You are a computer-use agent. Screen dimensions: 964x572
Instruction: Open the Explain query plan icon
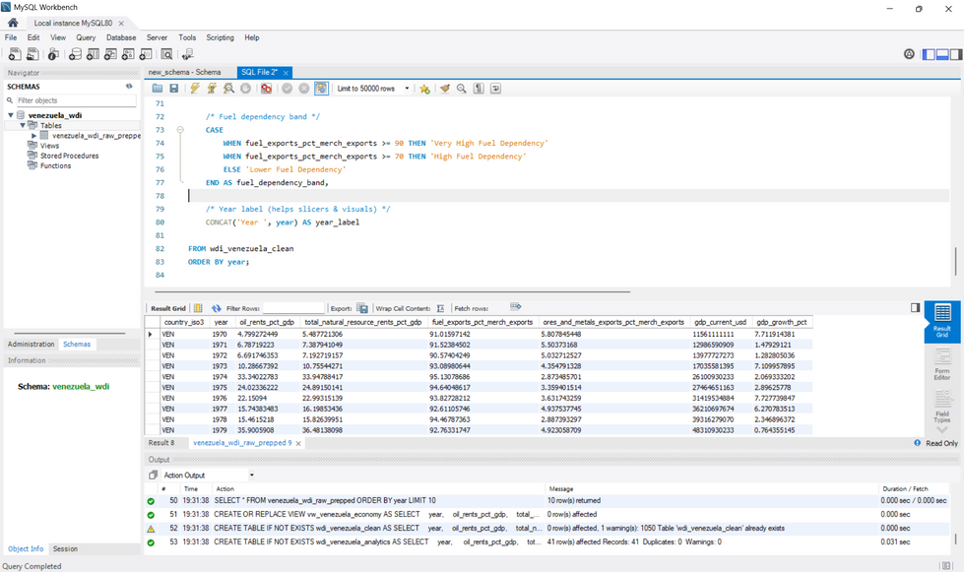click(227, 88)
